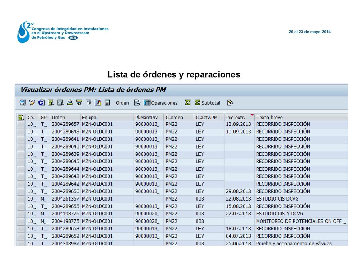This screenshot has height=261, width=348.
Task: Click the congress logo in the slide header
Action: click(63, 32)
